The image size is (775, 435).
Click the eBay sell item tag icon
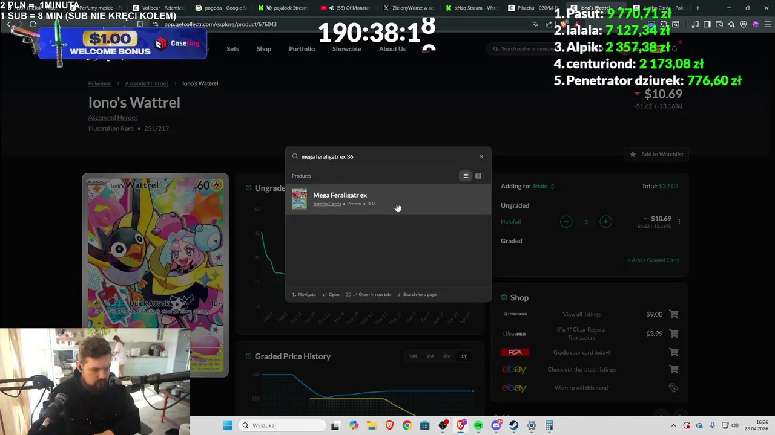coord(673,388)
